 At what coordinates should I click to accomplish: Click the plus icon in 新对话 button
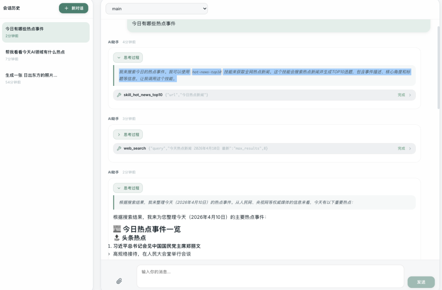click(66, 8)
